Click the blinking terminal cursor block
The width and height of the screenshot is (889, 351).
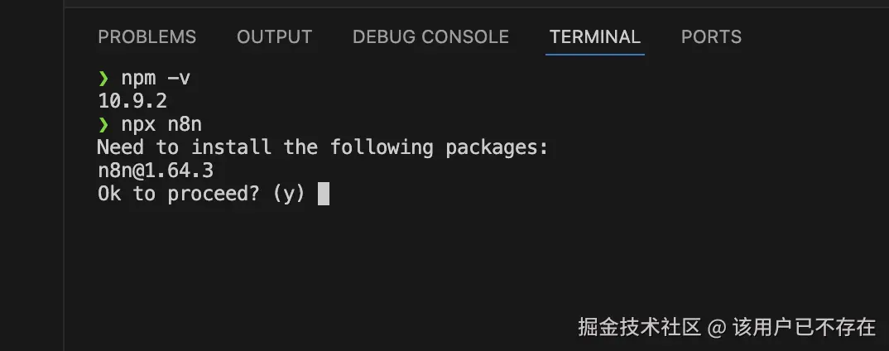click(x=324, y=194)
